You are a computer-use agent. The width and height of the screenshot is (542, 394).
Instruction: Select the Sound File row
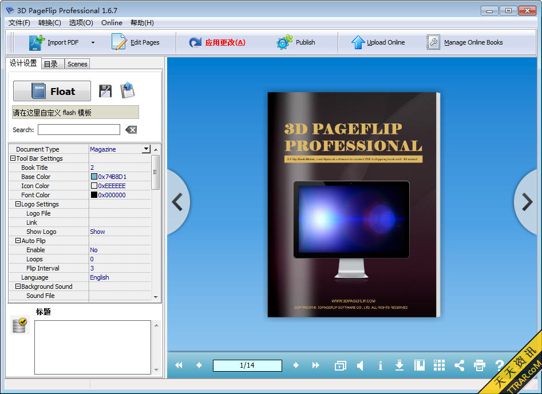80,296
